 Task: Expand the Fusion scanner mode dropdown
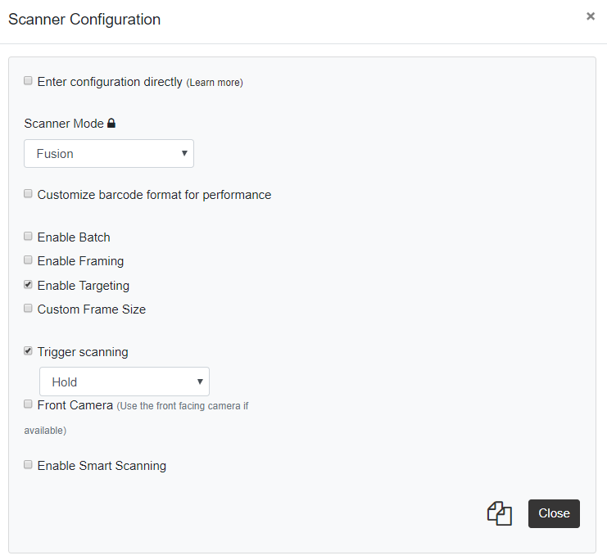109,154
